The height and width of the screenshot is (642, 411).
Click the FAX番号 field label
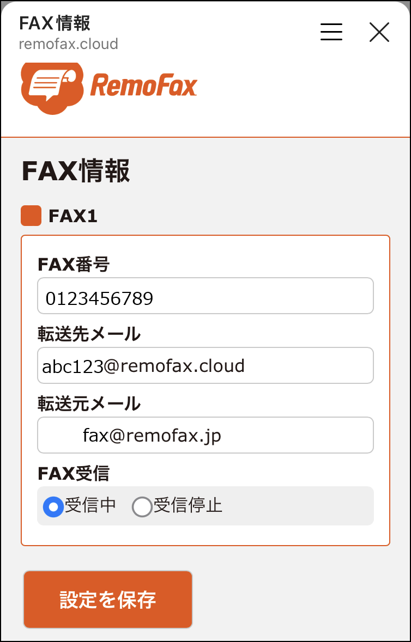pyautogui.click(x=74, y=265)
